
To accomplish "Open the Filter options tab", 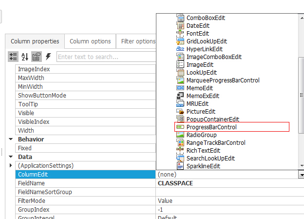I will coord(138,41).
